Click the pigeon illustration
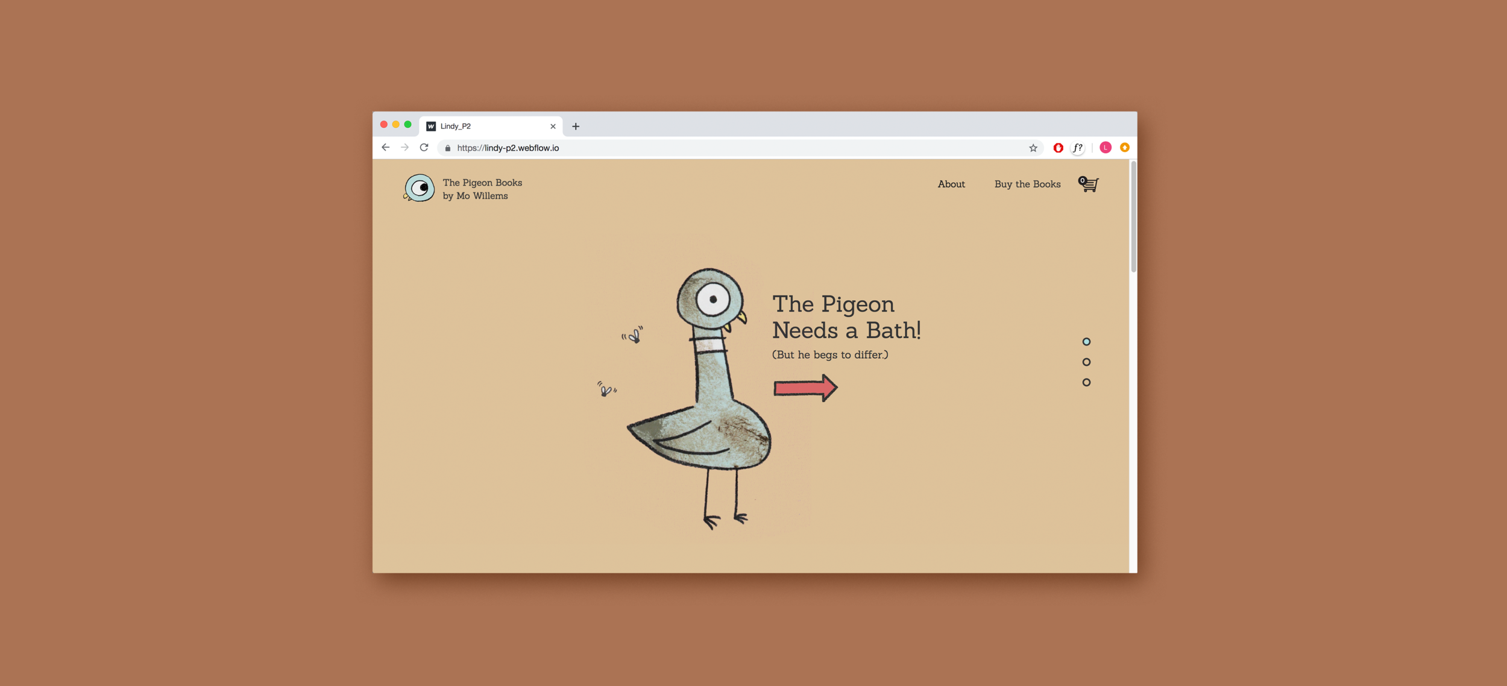This screenshot has width=1507, height=686. pos(699,398)
